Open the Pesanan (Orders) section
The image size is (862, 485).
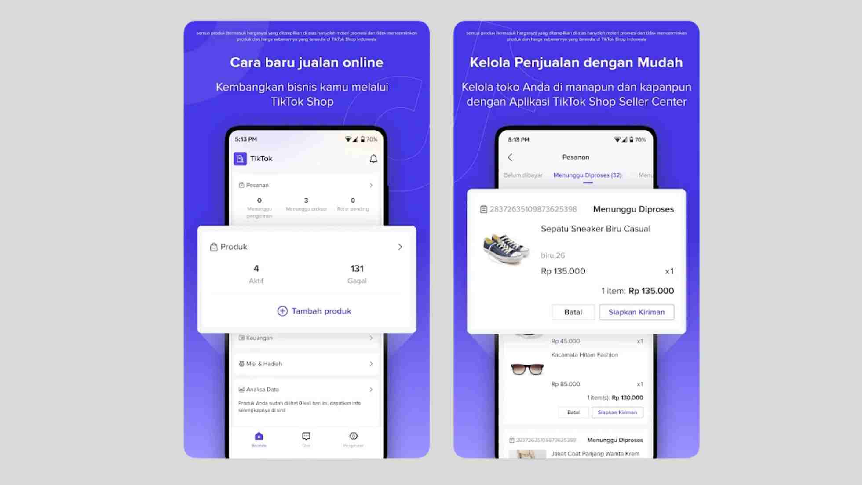(306, 184)
